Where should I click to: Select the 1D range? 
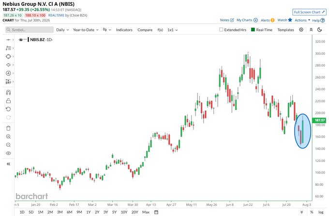click(x=22, y=212)
